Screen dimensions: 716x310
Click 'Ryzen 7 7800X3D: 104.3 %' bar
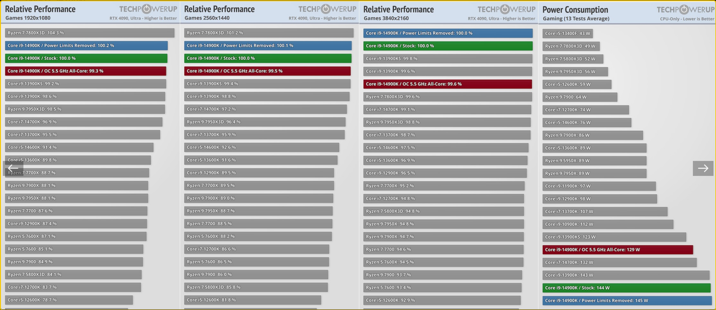click(x=90, y=33)
